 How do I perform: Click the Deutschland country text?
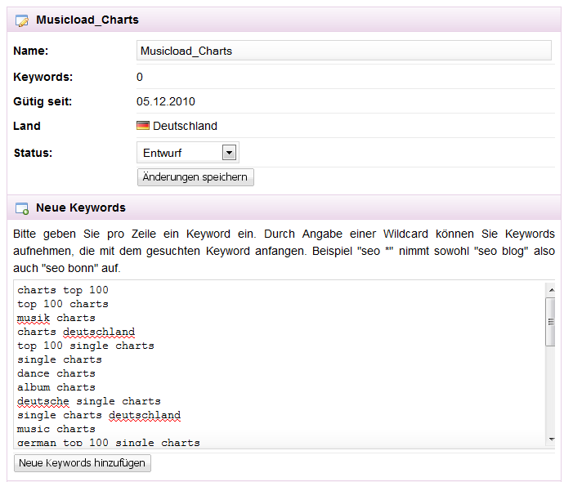pyautogui.click(x=185, y=126)
